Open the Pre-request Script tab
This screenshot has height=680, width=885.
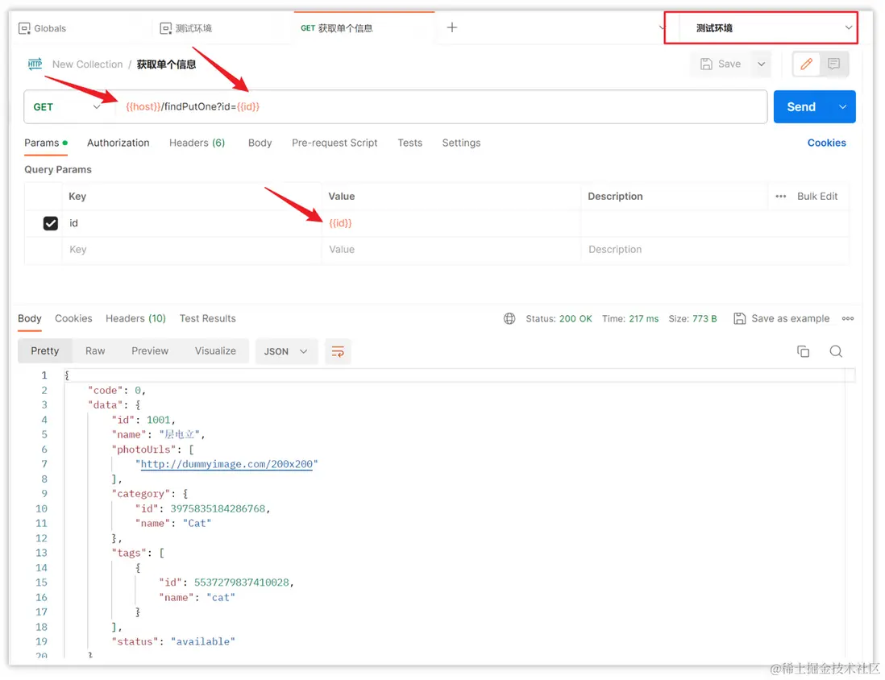click(x=334, y=143)
